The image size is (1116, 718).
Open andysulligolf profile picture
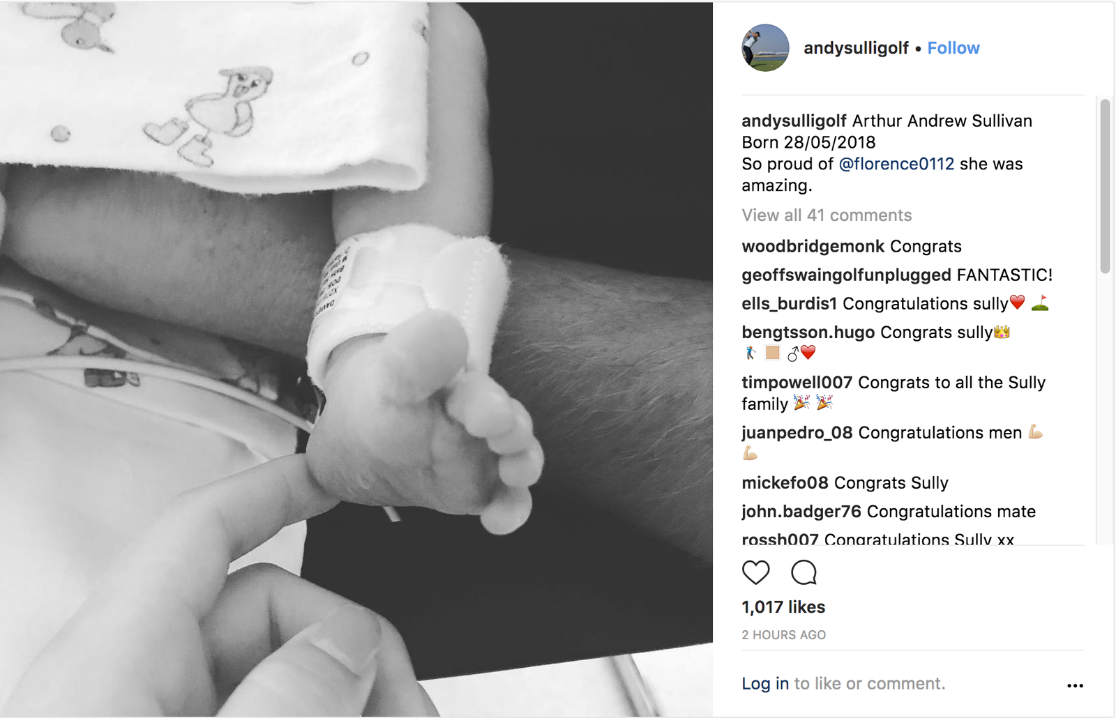pyautogui.click(x=765, y=48)
